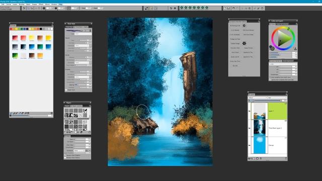Select the Canvas layer in Layers panel
322x181 pixels.
coord(277,145)
